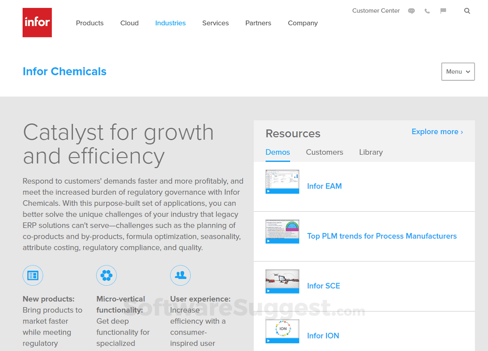Select the New products document icon

point(32,275)
